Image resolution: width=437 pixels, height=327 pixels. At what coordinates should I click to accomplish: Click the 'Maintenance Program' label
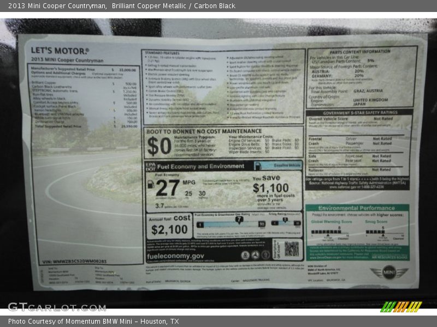click(x=194, y=137)
